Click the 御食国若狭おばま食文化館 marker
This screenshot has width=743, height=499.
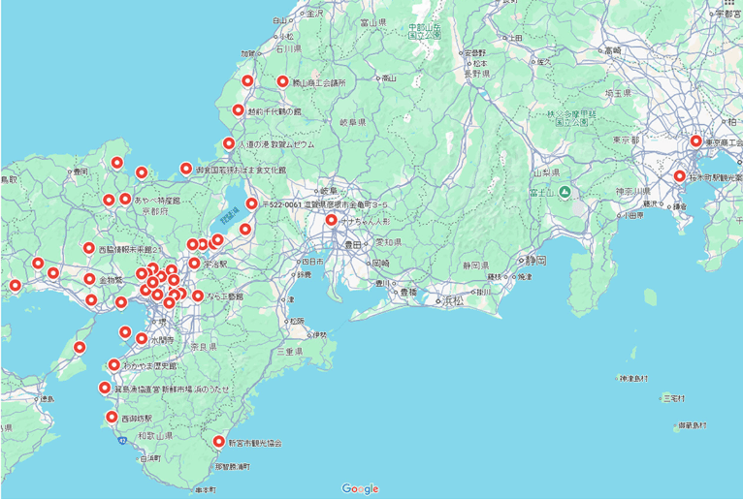click(x=186, y=168)
